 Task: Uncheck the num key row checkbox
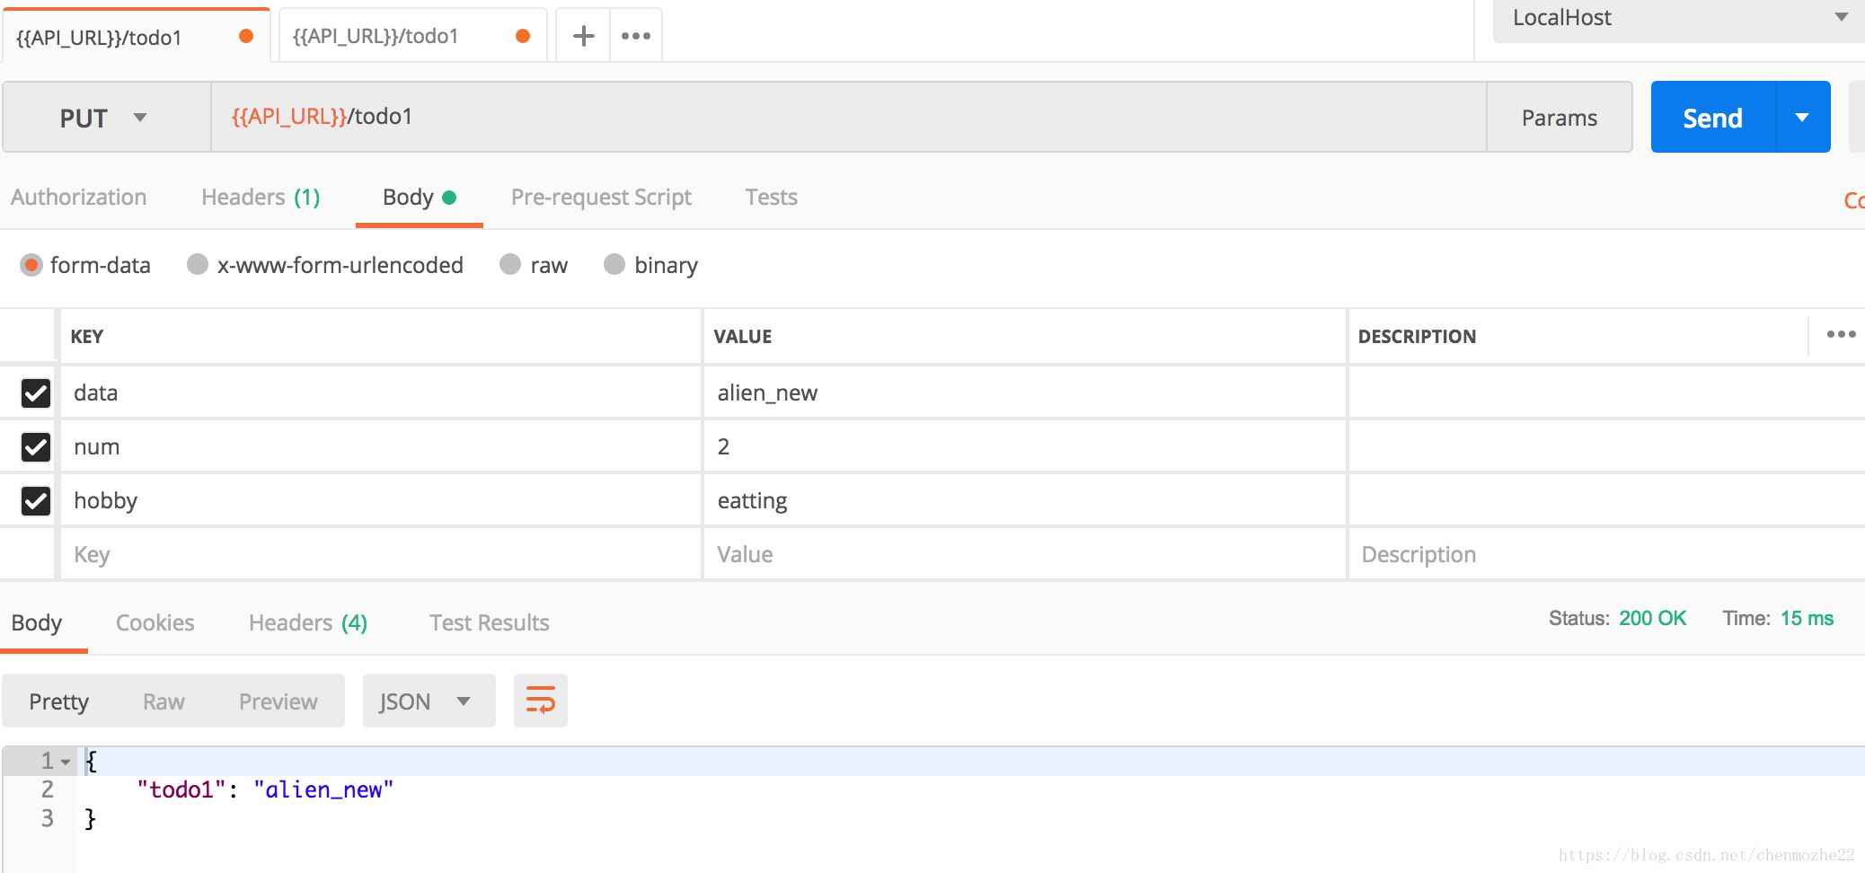36,446
